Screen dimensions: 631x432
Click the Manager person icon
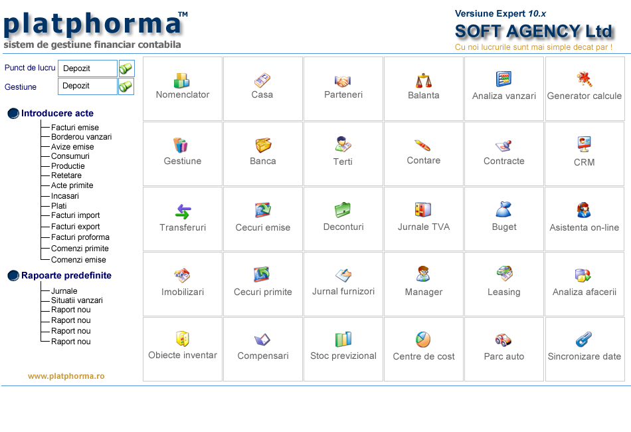pyautogui.click(x=423, y=274)
